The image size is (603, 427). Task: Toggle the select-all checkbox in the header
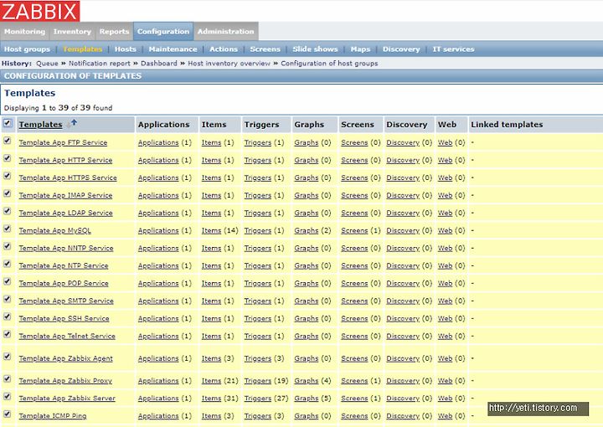8,123
